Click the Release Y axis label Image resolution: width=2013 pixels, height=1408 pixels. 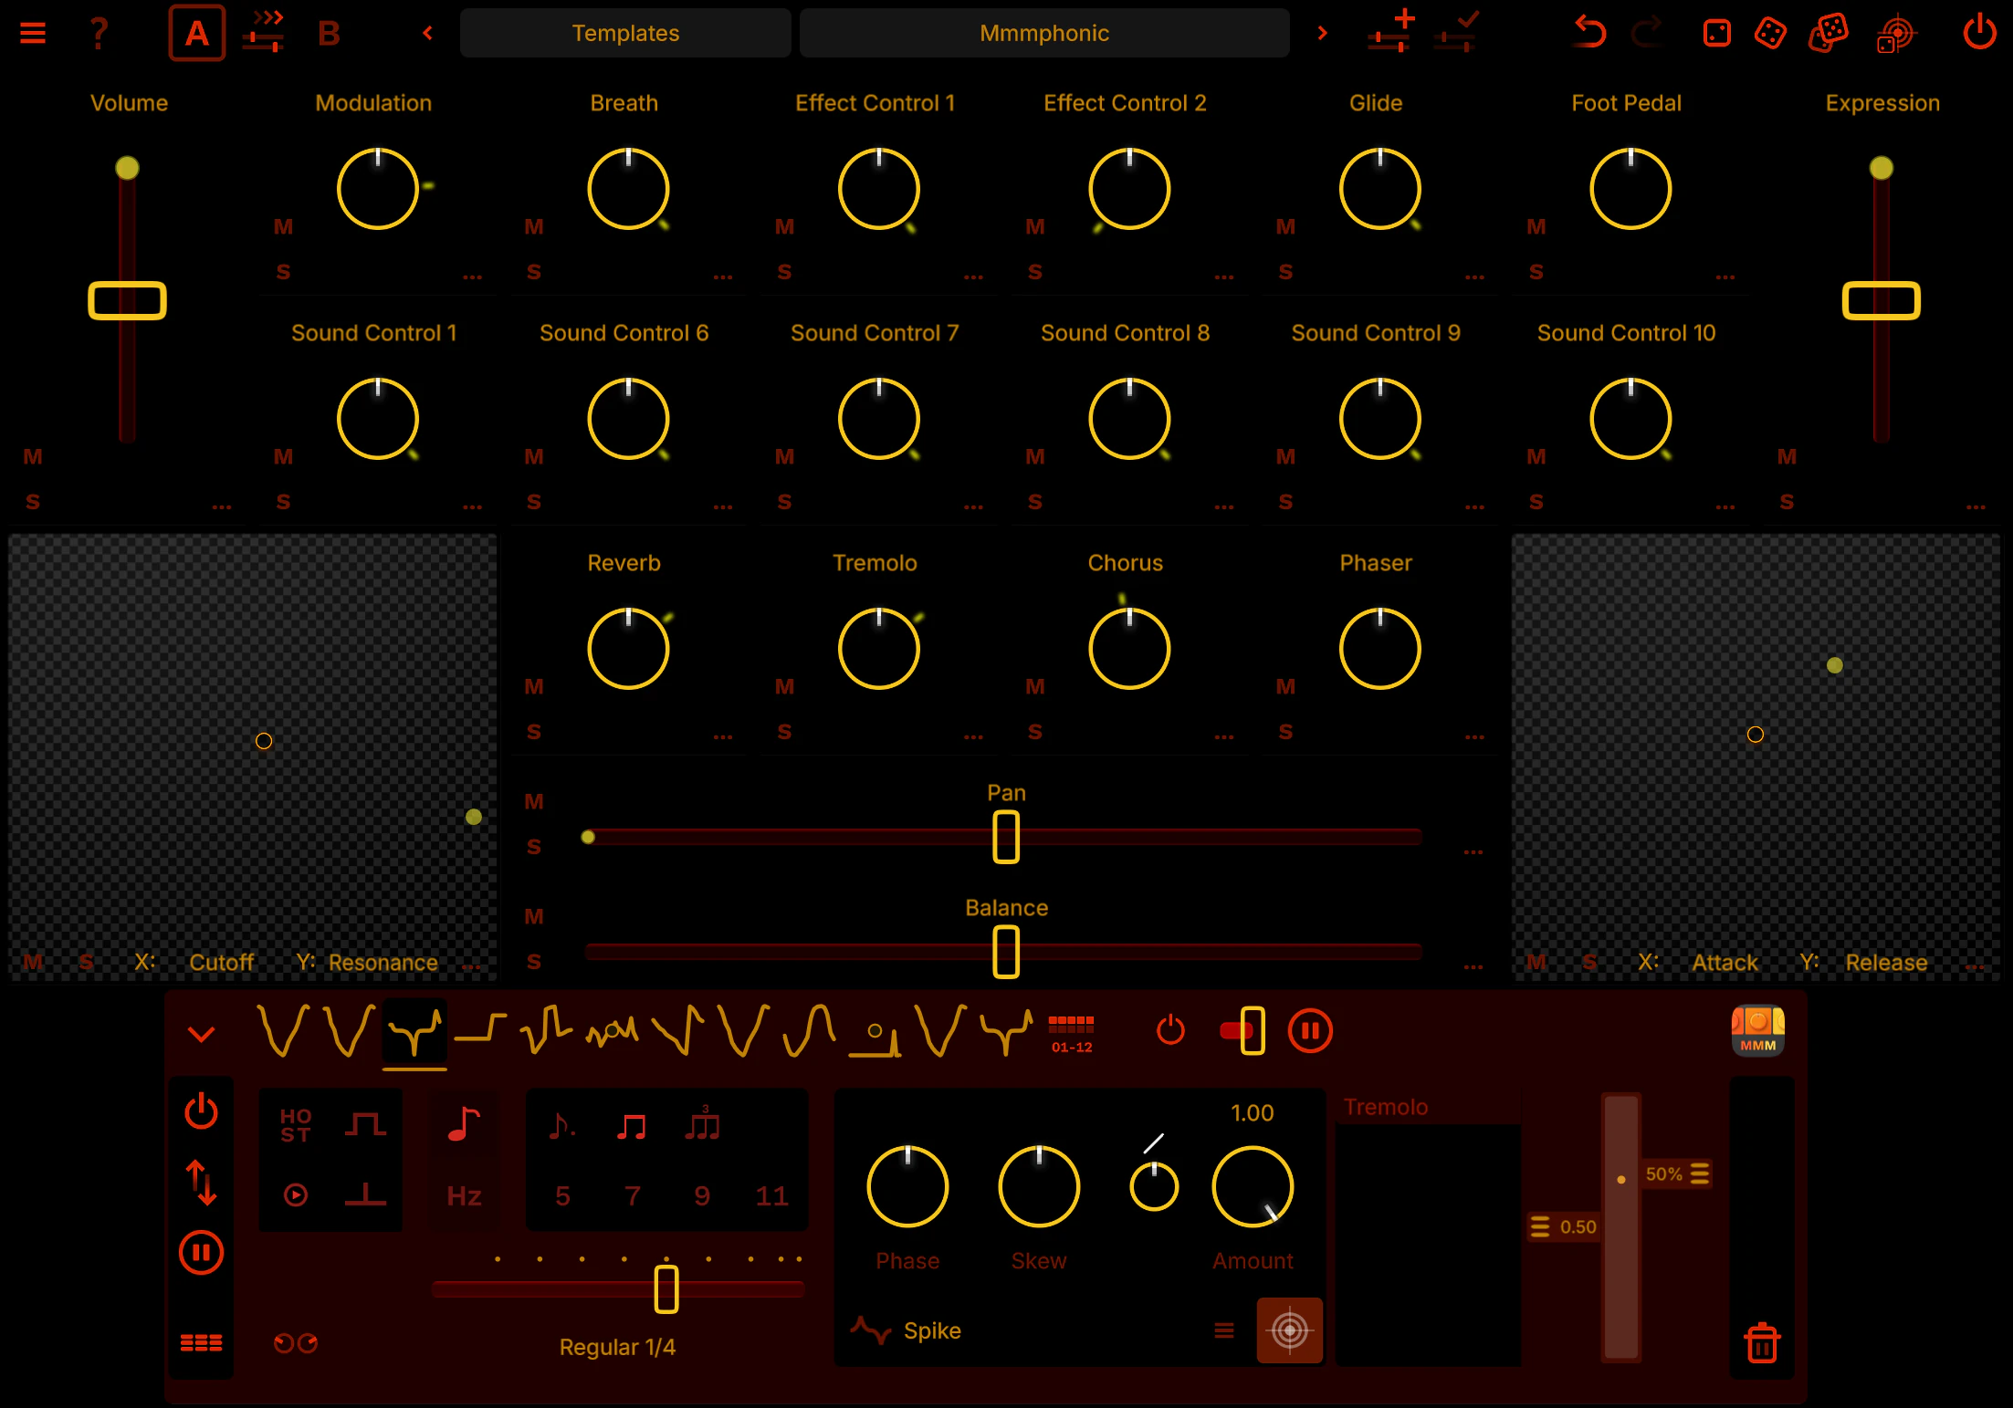1886,963
